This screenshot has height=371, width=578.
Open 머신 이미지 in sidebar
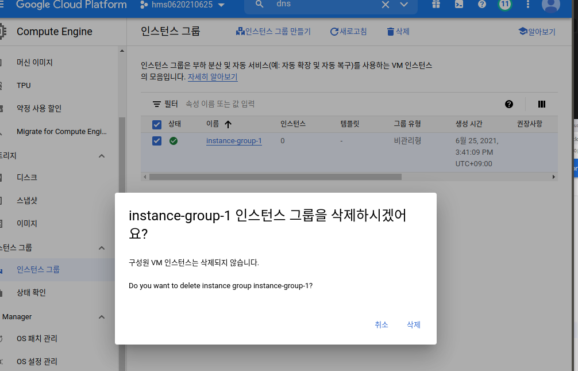tap(34, 62)
